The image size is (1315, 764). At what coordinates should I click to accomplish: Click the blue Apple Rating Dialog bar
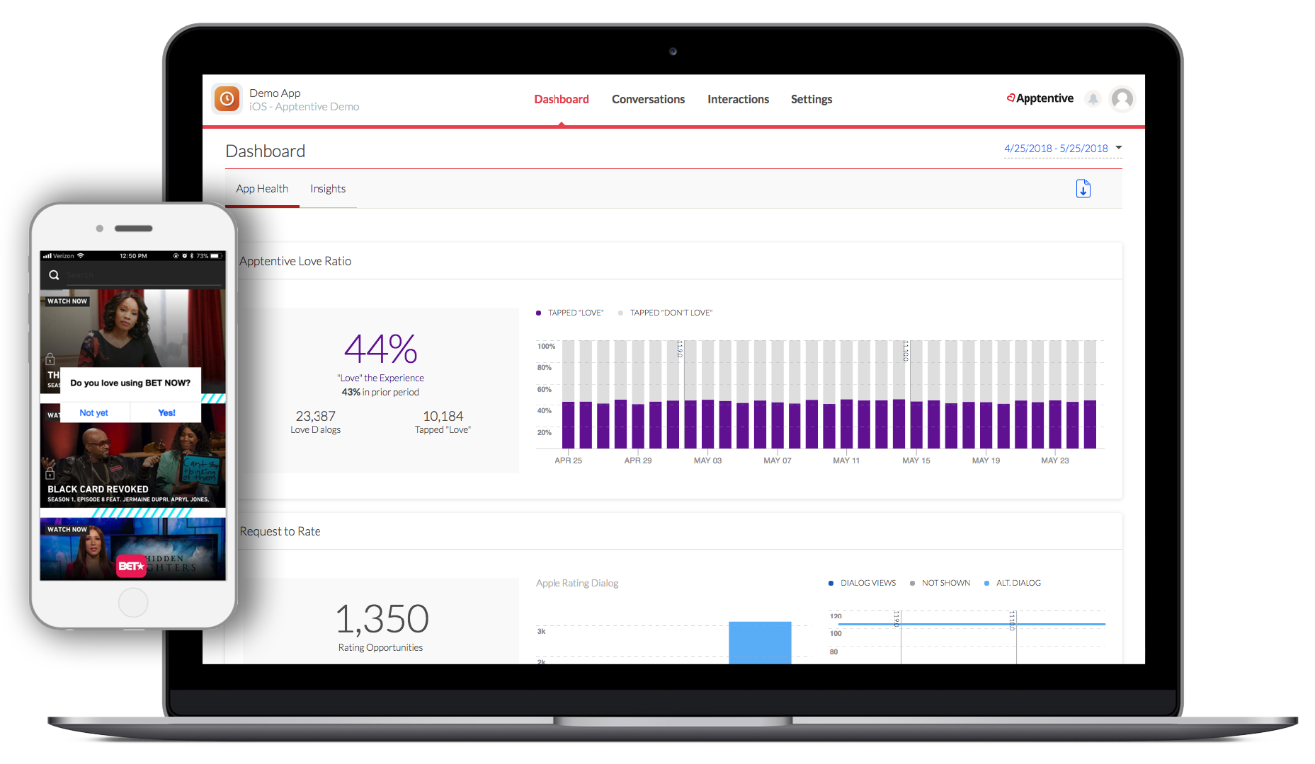click(760, 642)
